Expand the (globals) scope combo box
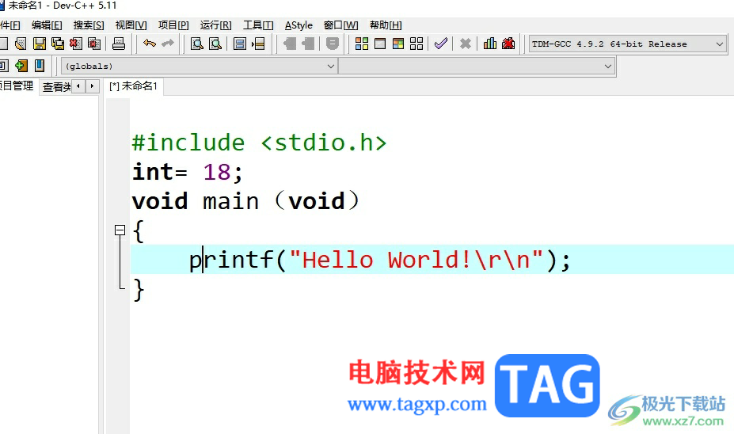 (199, 66)
